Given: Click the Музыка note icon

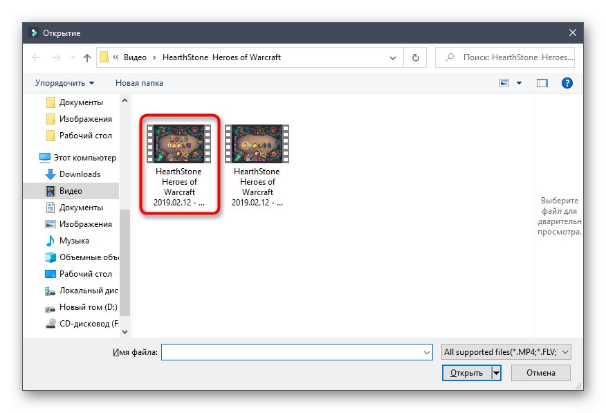Looking at the screenshot, I should pos(50,241).
